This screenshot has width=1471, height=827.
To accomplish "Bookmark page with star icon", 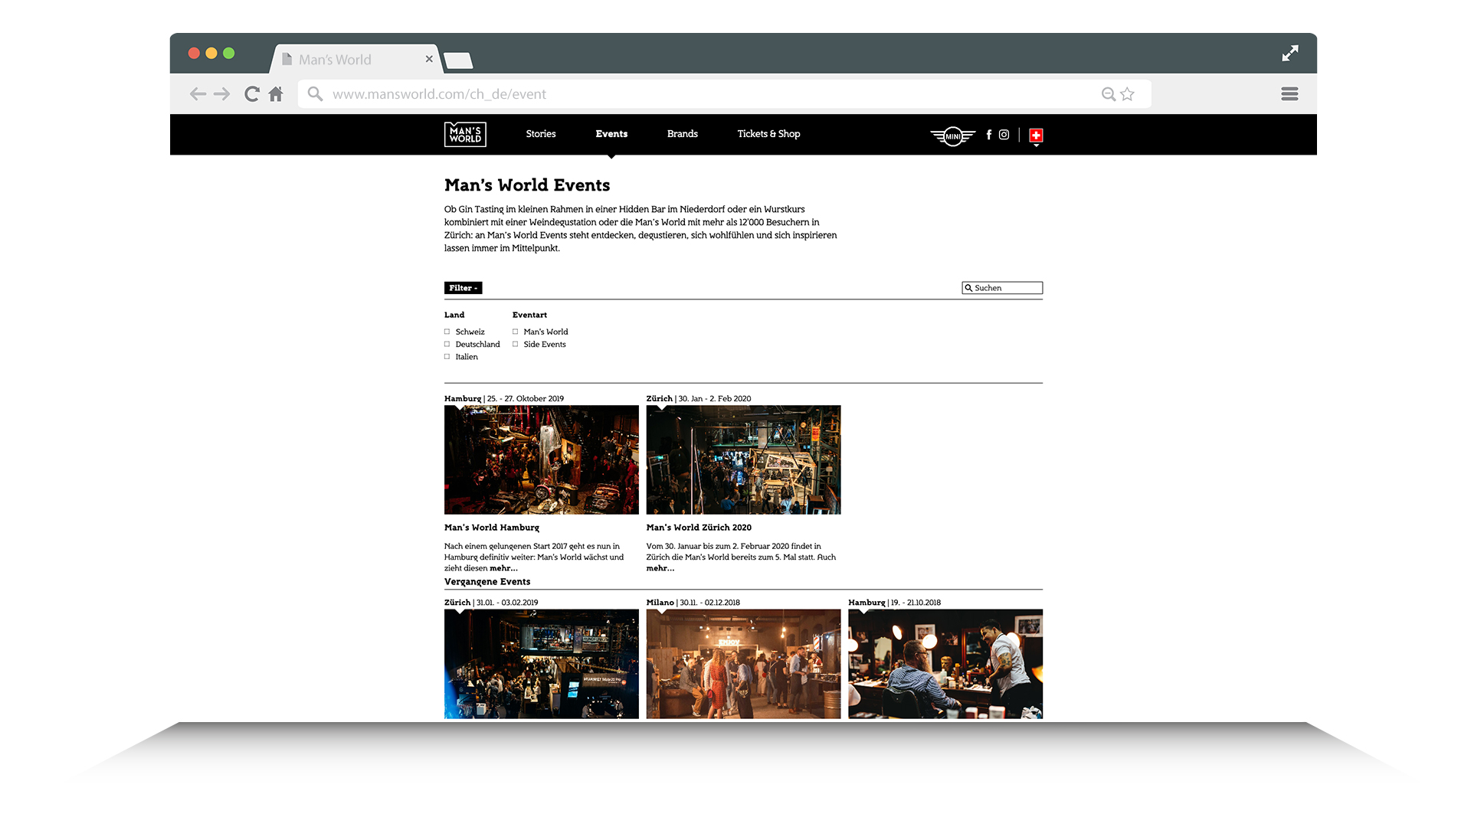I will (x=1127, y=94).
